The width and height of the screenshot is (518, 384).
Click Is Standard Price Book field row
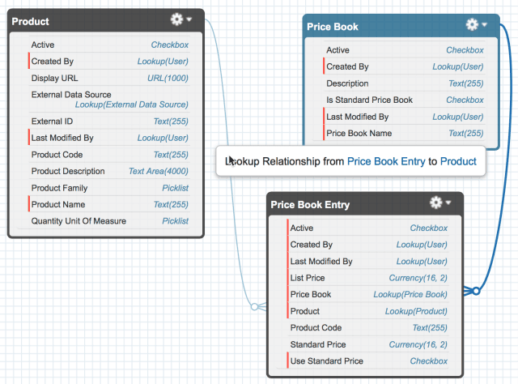[x=405, y=100]
